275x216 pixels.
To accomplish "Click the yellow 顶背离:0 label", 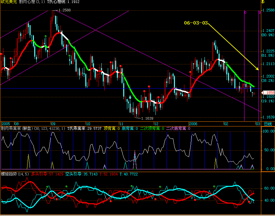I will point(111,128).
